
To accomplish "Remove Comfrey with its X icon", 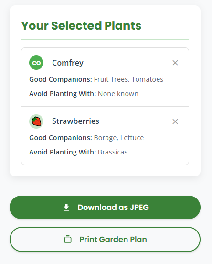I will coord(175,63).
